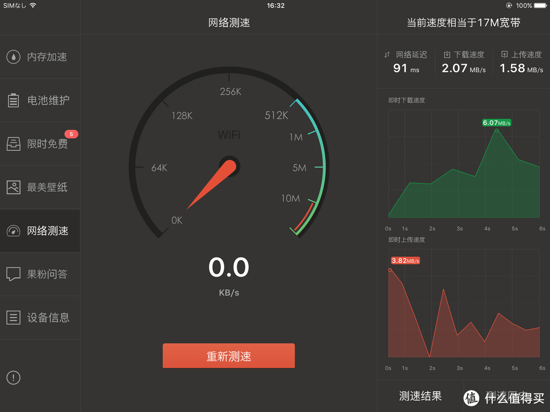Tap the rotation lock icon in the status bar

coord(509,5)
